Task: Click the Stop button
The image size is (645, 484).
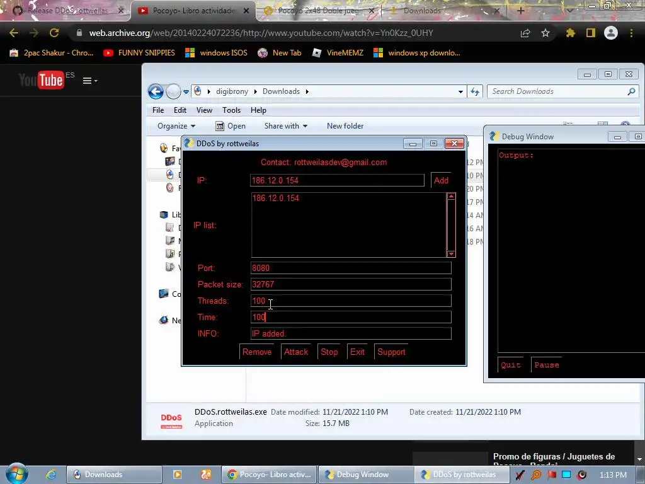Action: [x=329, y=352]
